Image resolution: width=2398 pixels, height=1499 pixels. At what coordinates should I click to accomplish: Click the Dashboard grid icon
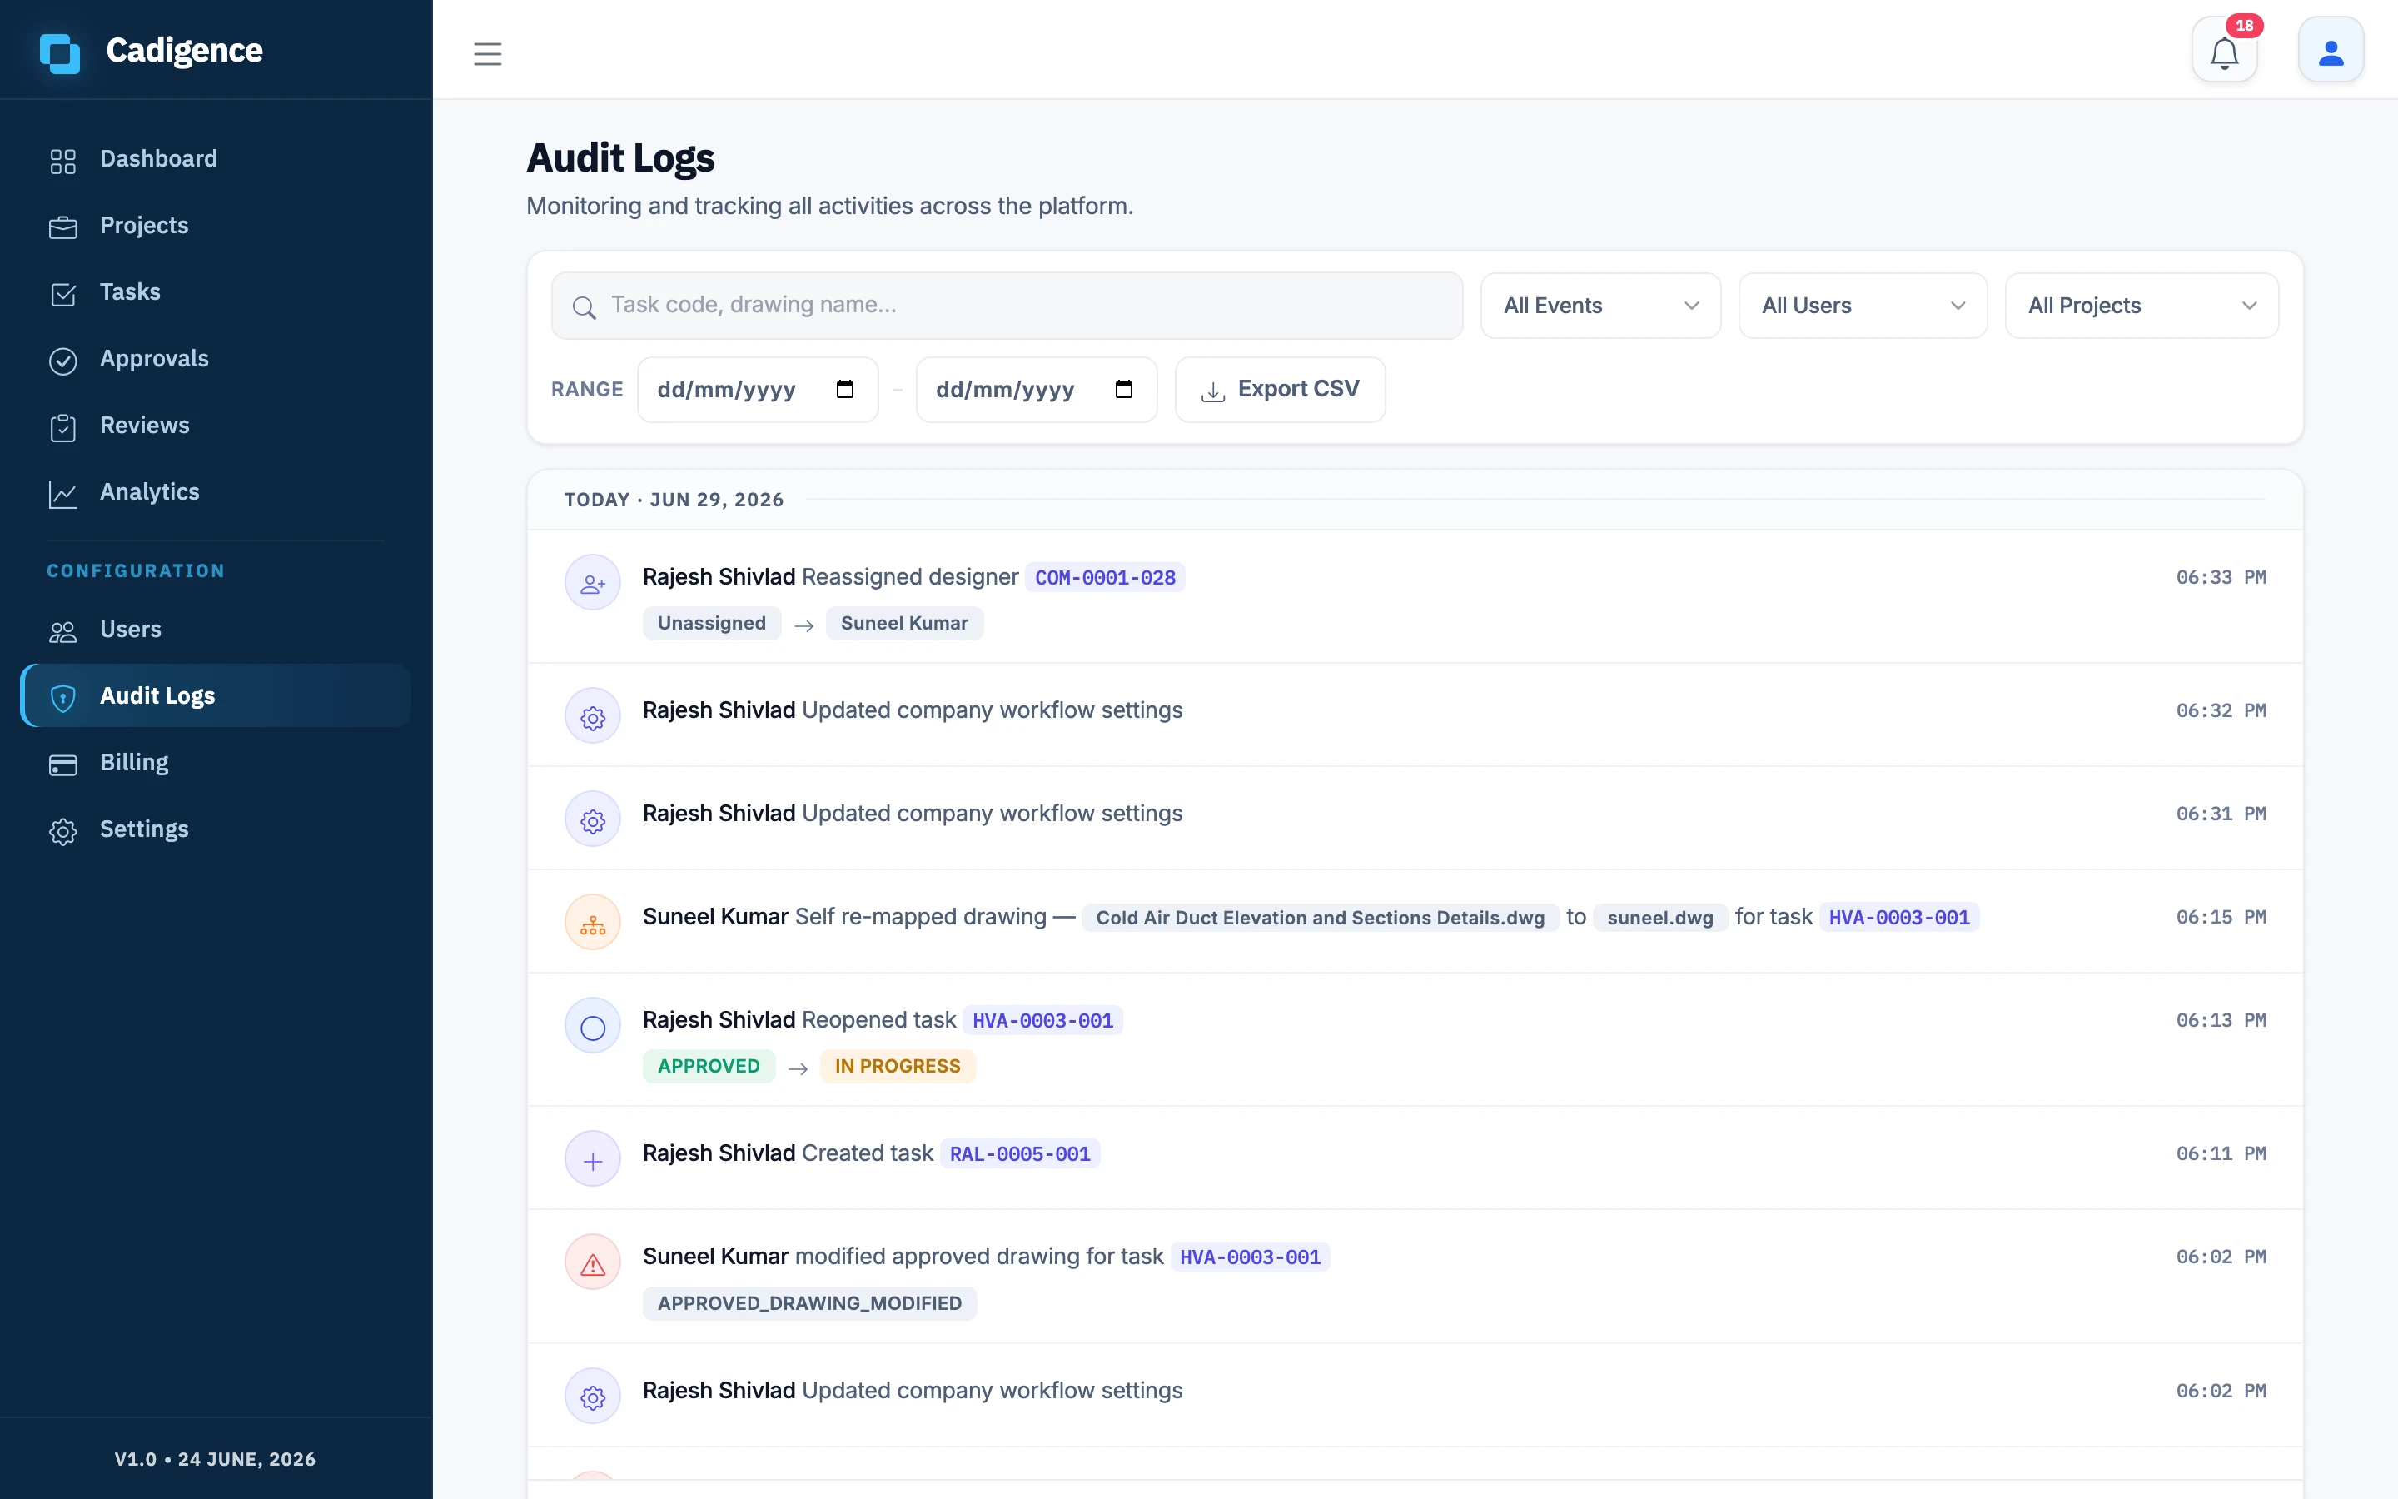coord(63,161)
